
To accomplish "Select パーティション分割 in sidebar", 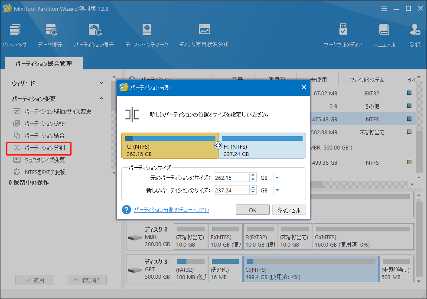I will pyautogui.click(x=39, y=148).
